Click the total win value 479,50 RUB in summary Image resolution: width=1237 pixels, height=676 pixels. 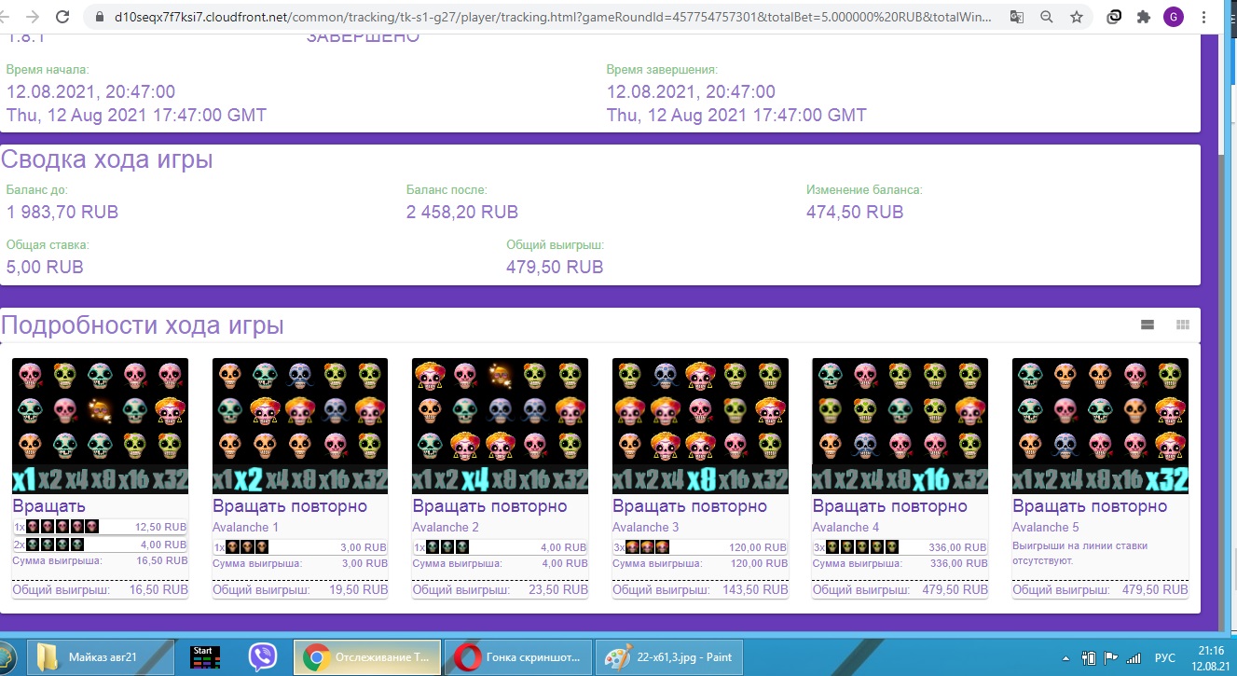555,267
